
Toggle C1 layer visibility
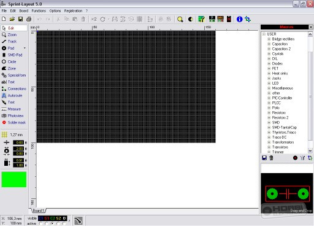(41, 219)
